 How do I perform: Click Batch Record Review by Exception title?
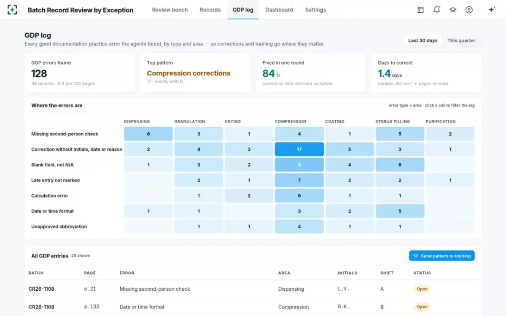[81, 10]
